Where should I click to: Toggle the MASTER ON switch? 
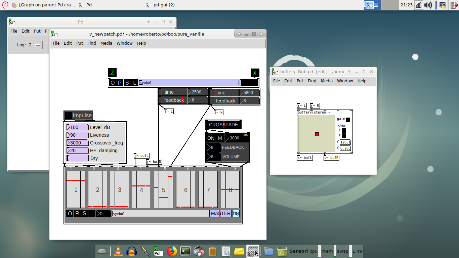(x=236, y=213)
